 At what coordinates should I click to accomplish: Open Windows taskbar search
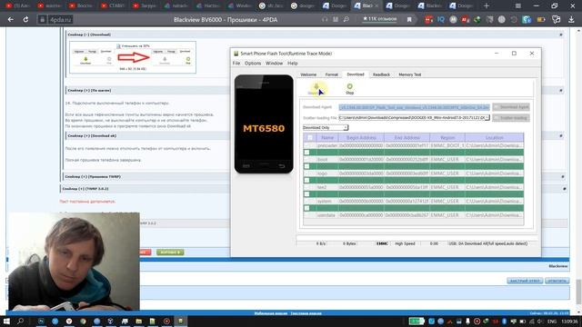coord(20,321)
